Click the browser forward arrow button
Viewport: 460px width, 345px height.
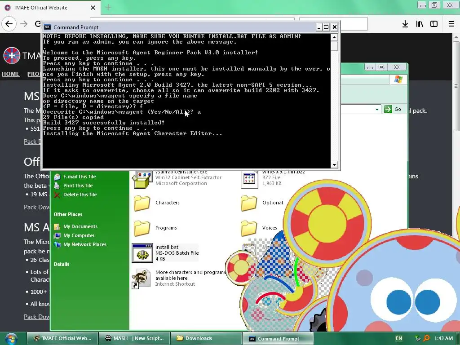click(24, 24)
